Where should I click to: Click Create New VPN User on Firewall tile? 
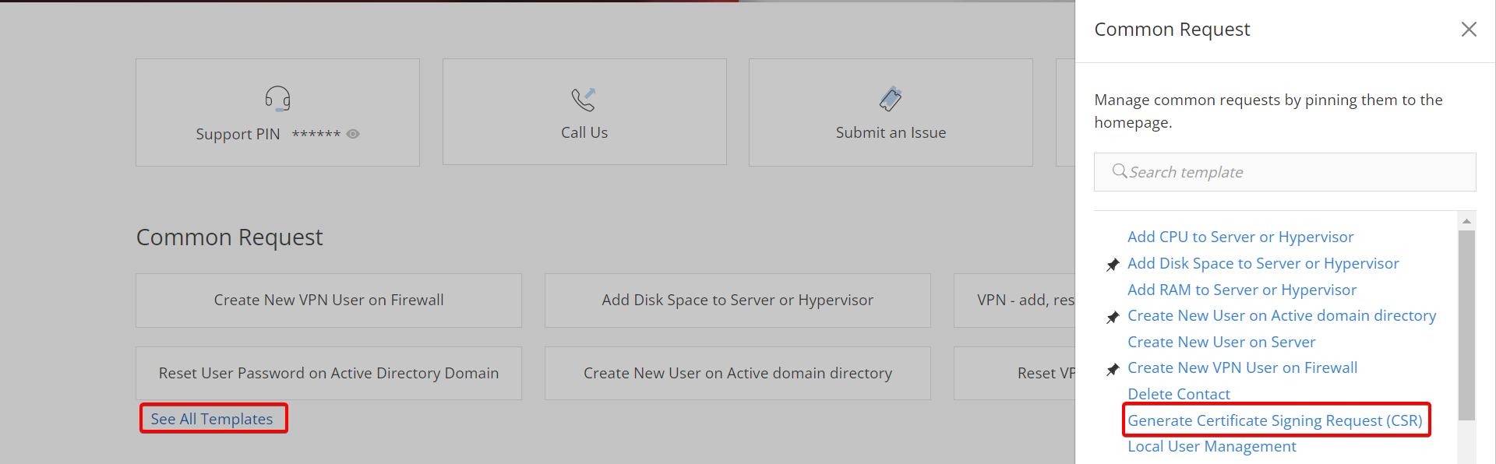329,301
